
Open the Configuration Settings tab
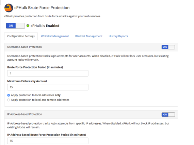point(21,36)
